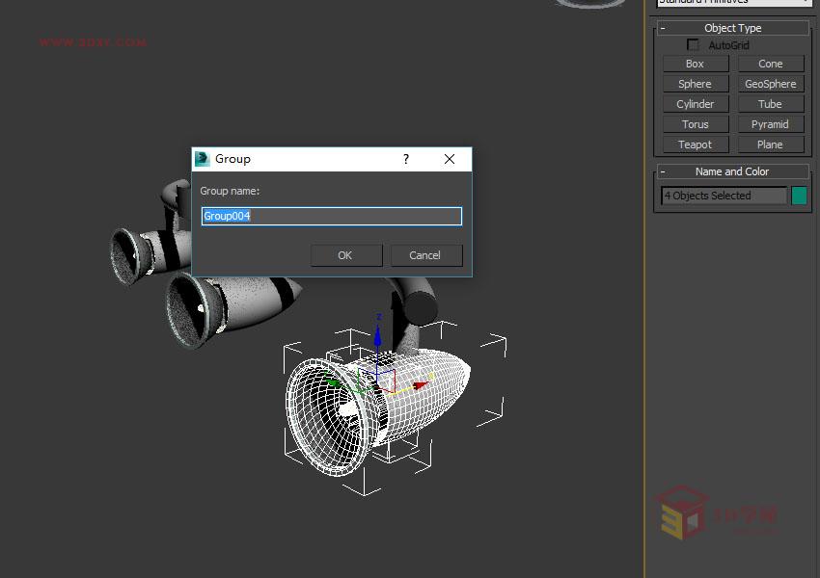The width and height of the screenshot is (820, 578).
Task: Open the object color swatch picker
Action: point(799,195)
